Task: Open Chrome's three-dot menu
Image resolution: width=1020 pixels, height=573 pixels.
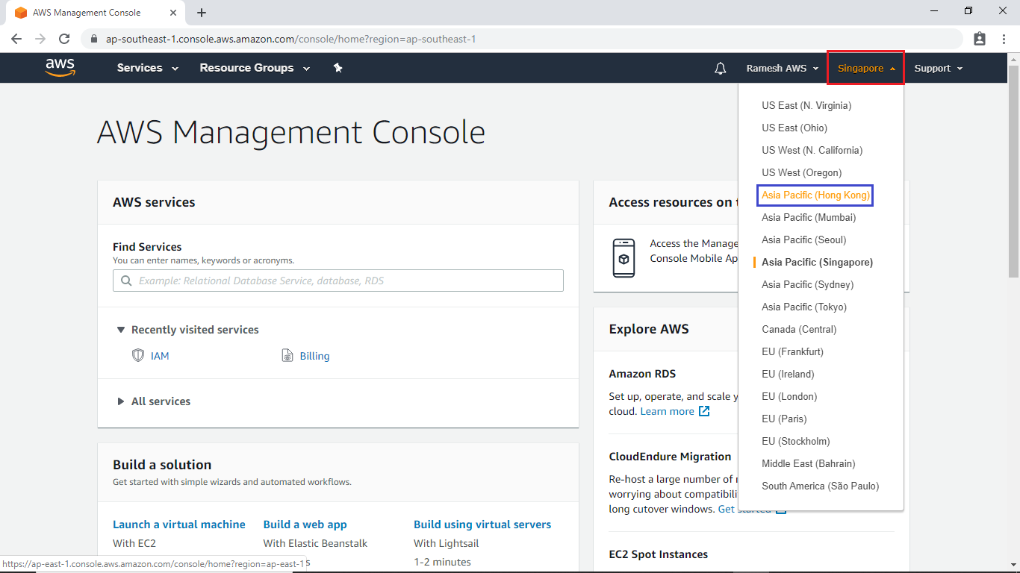Action: [x=1004, y=39]
